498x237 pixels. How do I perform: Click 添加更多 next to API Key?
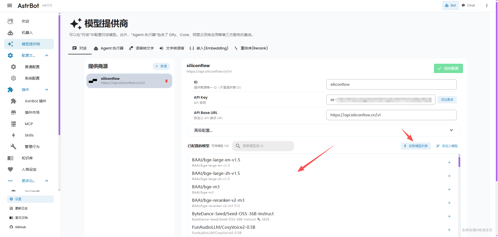coord(447,100)
